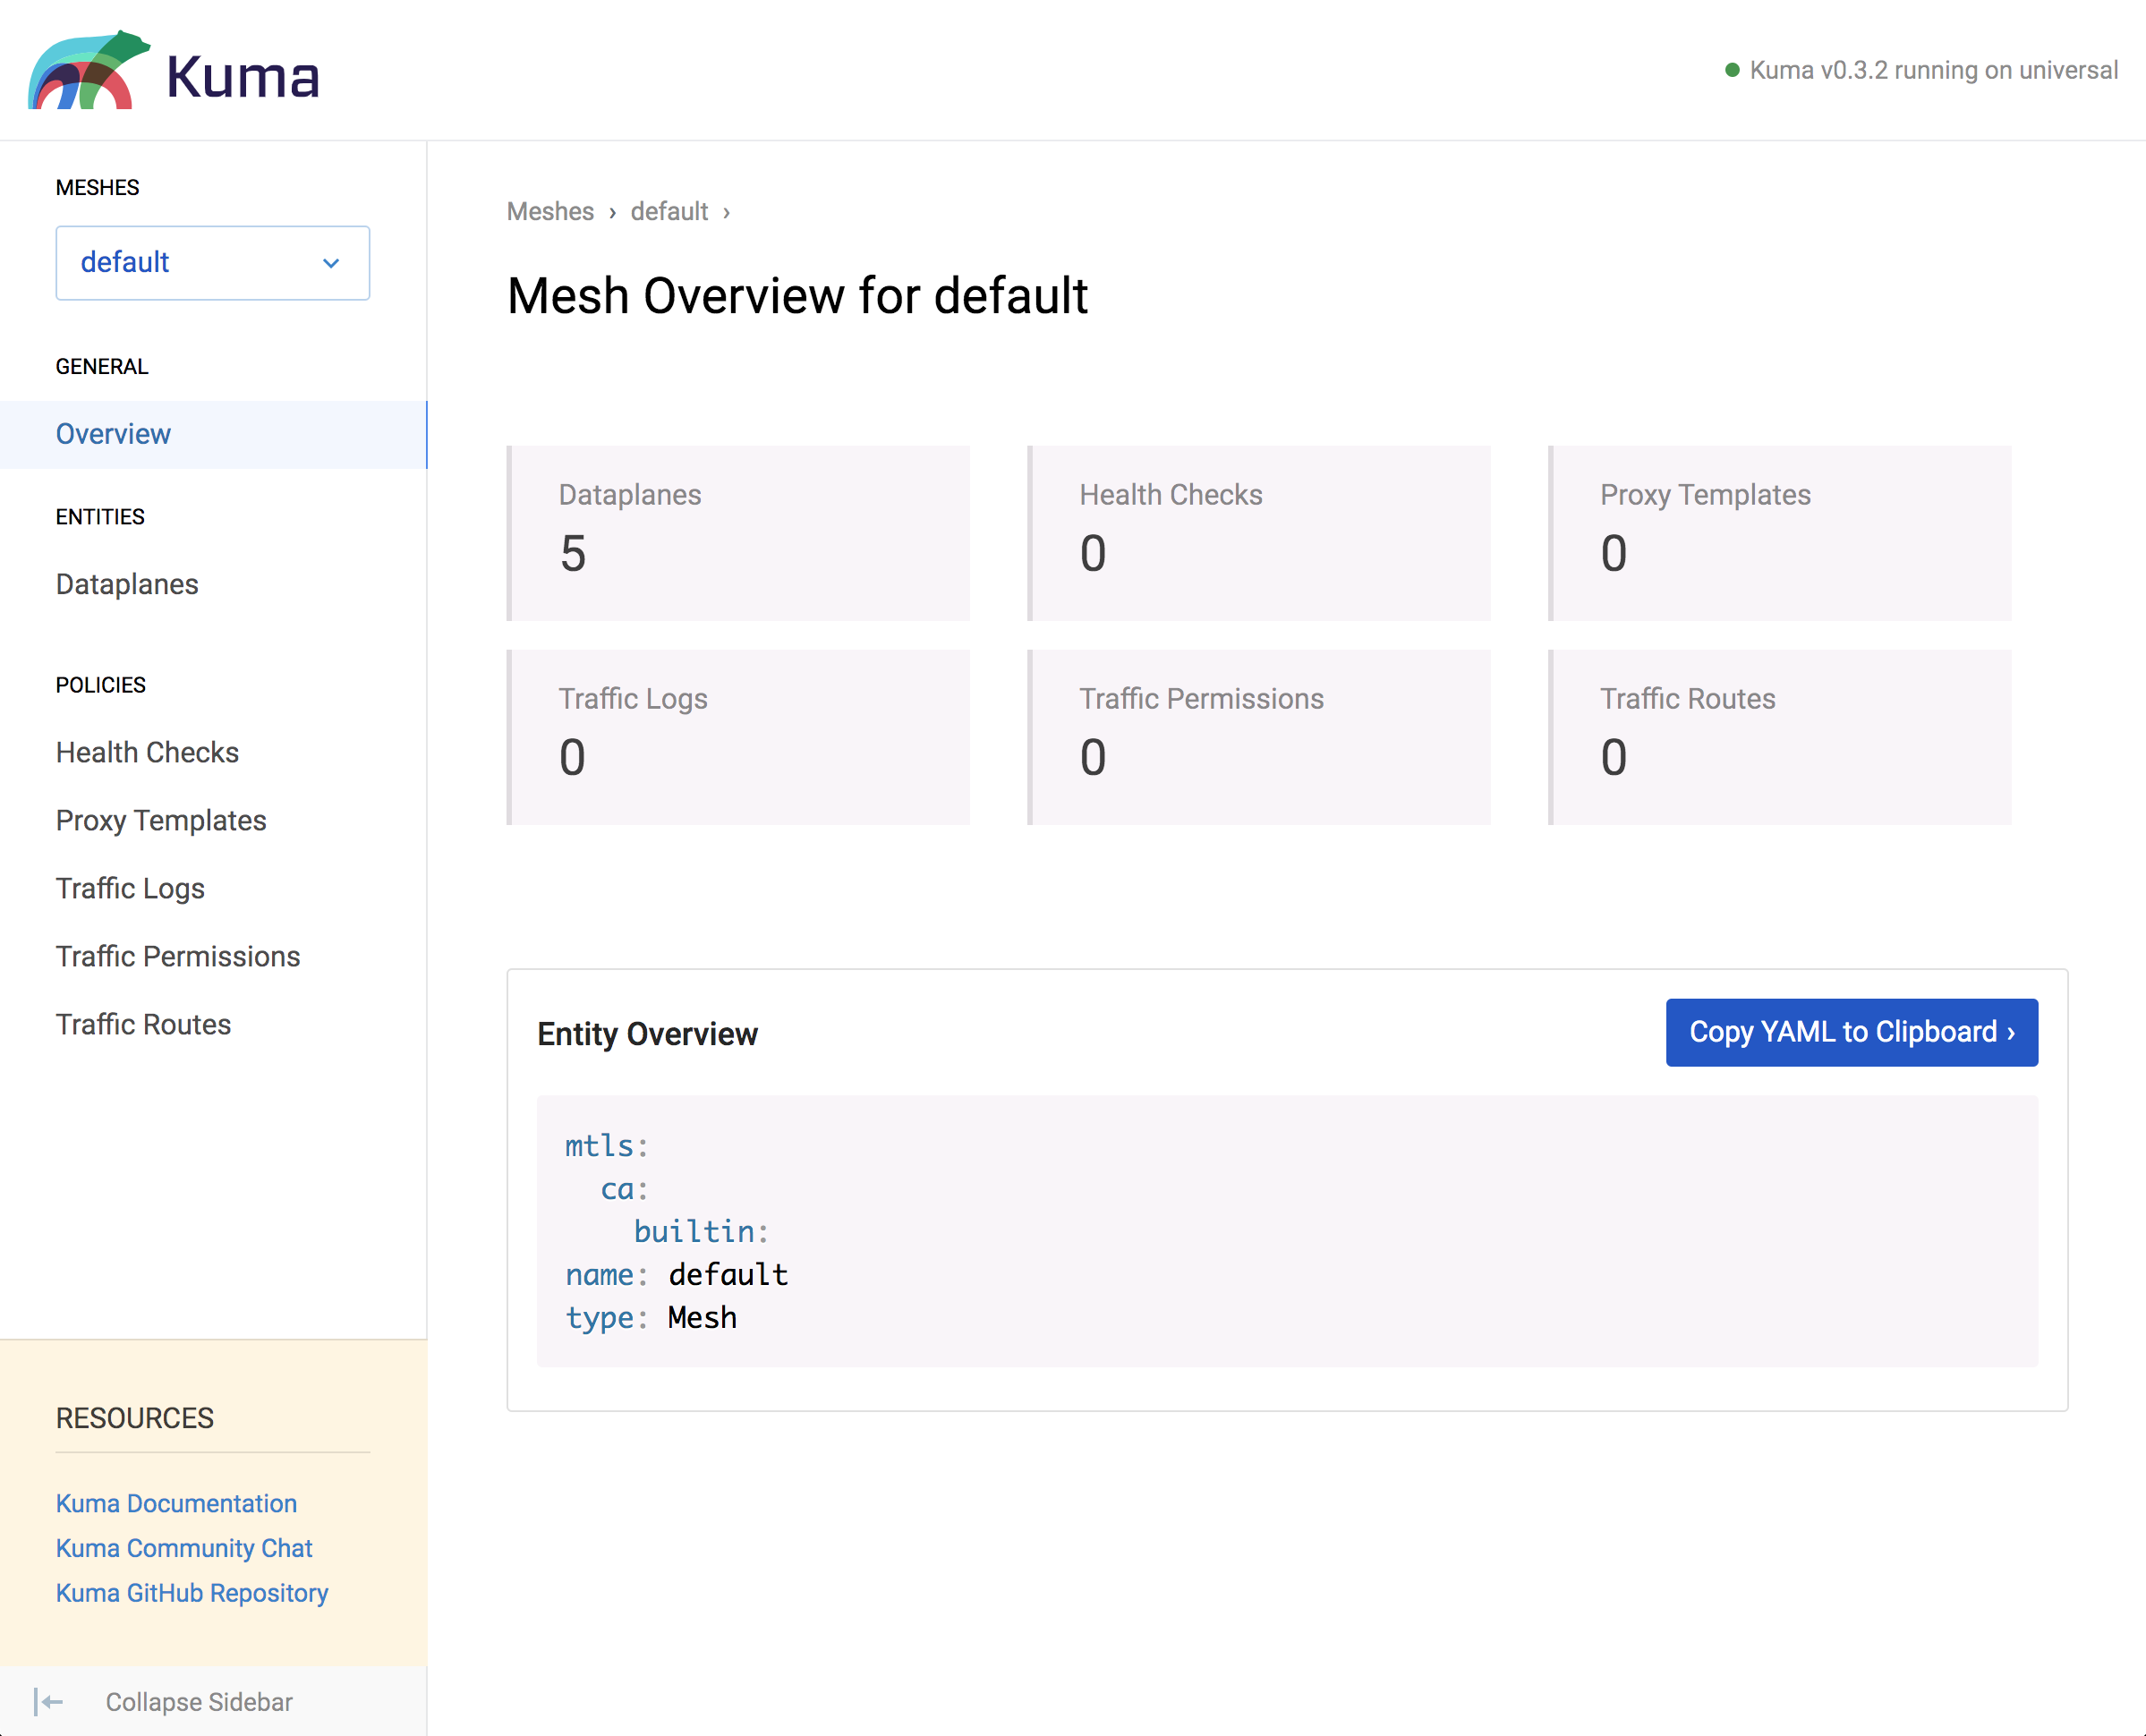Click the dropdown chevron arrow in Meshes selector
Image resolution: width=2146 pixels, height=1736 pixels.
click(x=331, y=263)
